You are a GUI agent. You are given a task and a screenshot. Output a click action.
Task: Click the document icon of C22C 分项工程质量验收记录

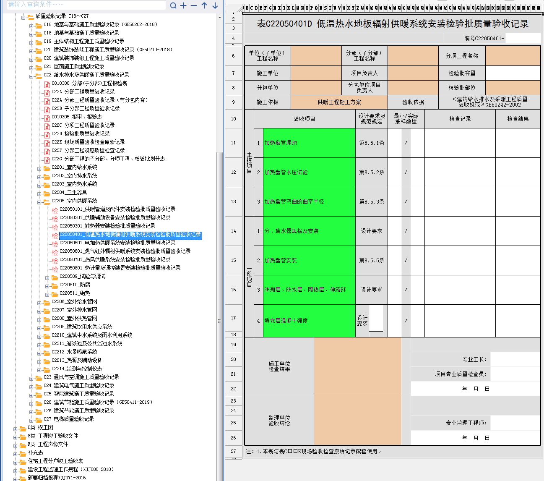[47, 126]
